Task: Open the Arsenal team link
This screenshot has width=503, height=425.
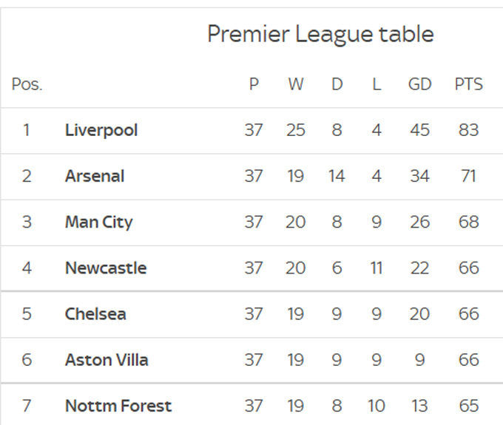Action: pyautogui.click(x=95, y=176)
